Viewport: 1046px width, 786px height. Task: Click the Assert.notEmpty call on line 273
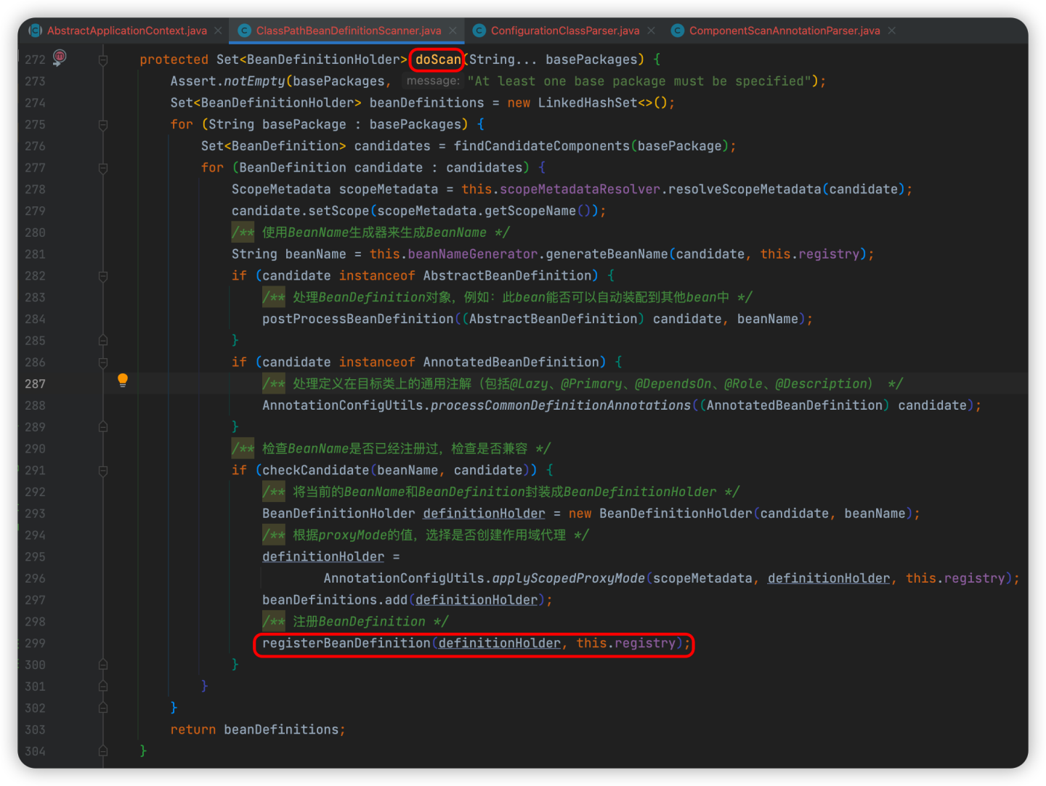(x=227, y=81)
